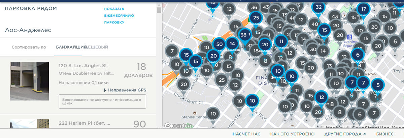The width and height of the screenshot is (404, 138).
Task: Click the Отель DoubleTree by Hilt... subtitle
Action: tap(86, 73)
